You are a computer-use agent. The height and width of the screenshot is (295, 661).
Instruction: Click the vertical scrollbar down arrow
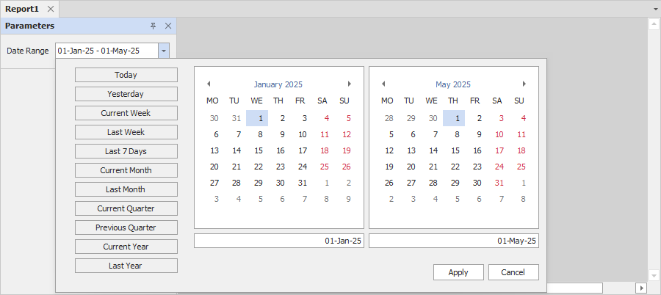pyautogui.click(x=654, y=274)
